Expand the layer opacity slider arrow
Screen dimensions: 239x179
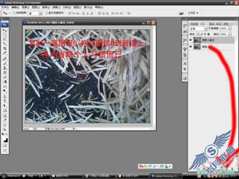[x=230, y=29]
